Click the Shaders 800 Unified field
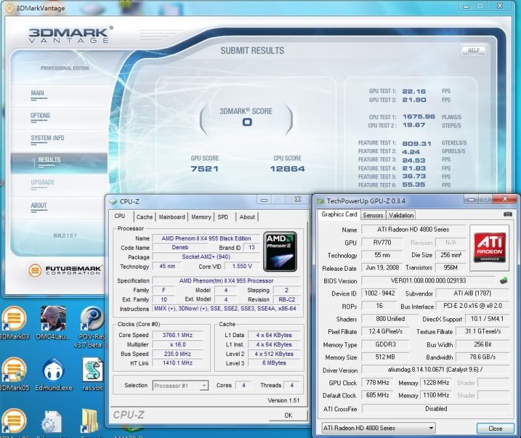Image resolution: width=521 pixels, height=438 pixels. tap(390, 319)
